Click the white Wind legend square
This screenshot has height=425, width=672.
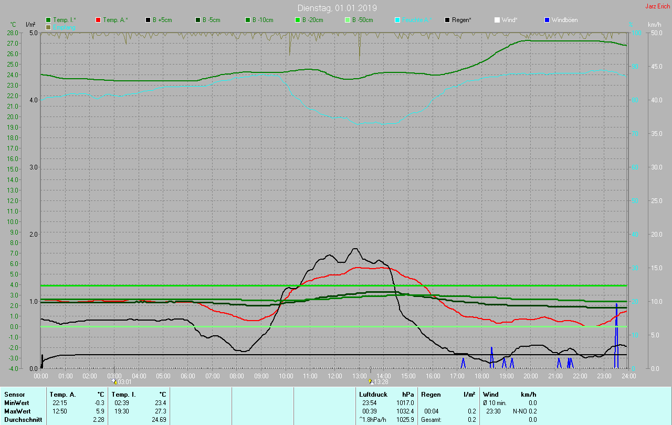click(x=497, y=20)
